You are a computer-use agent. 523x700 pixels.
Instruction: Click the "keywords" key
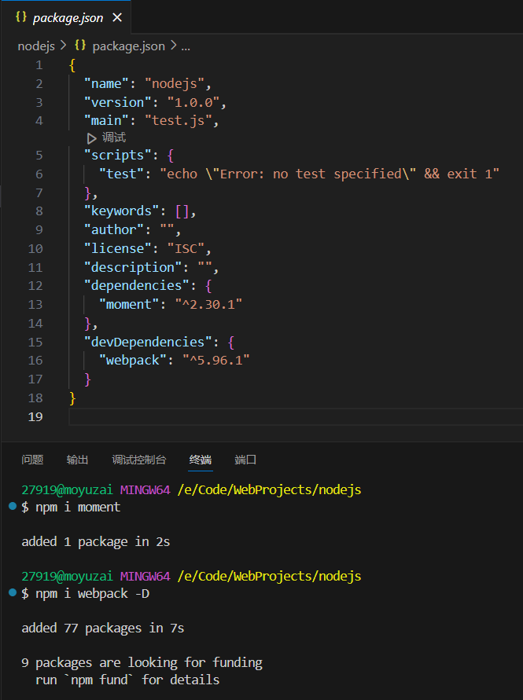121,211
